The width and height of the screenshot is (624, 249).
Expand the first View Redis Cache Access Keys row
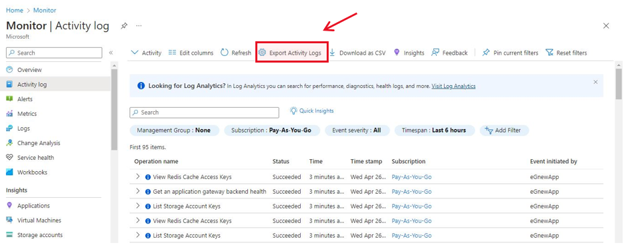coord(138,176)
